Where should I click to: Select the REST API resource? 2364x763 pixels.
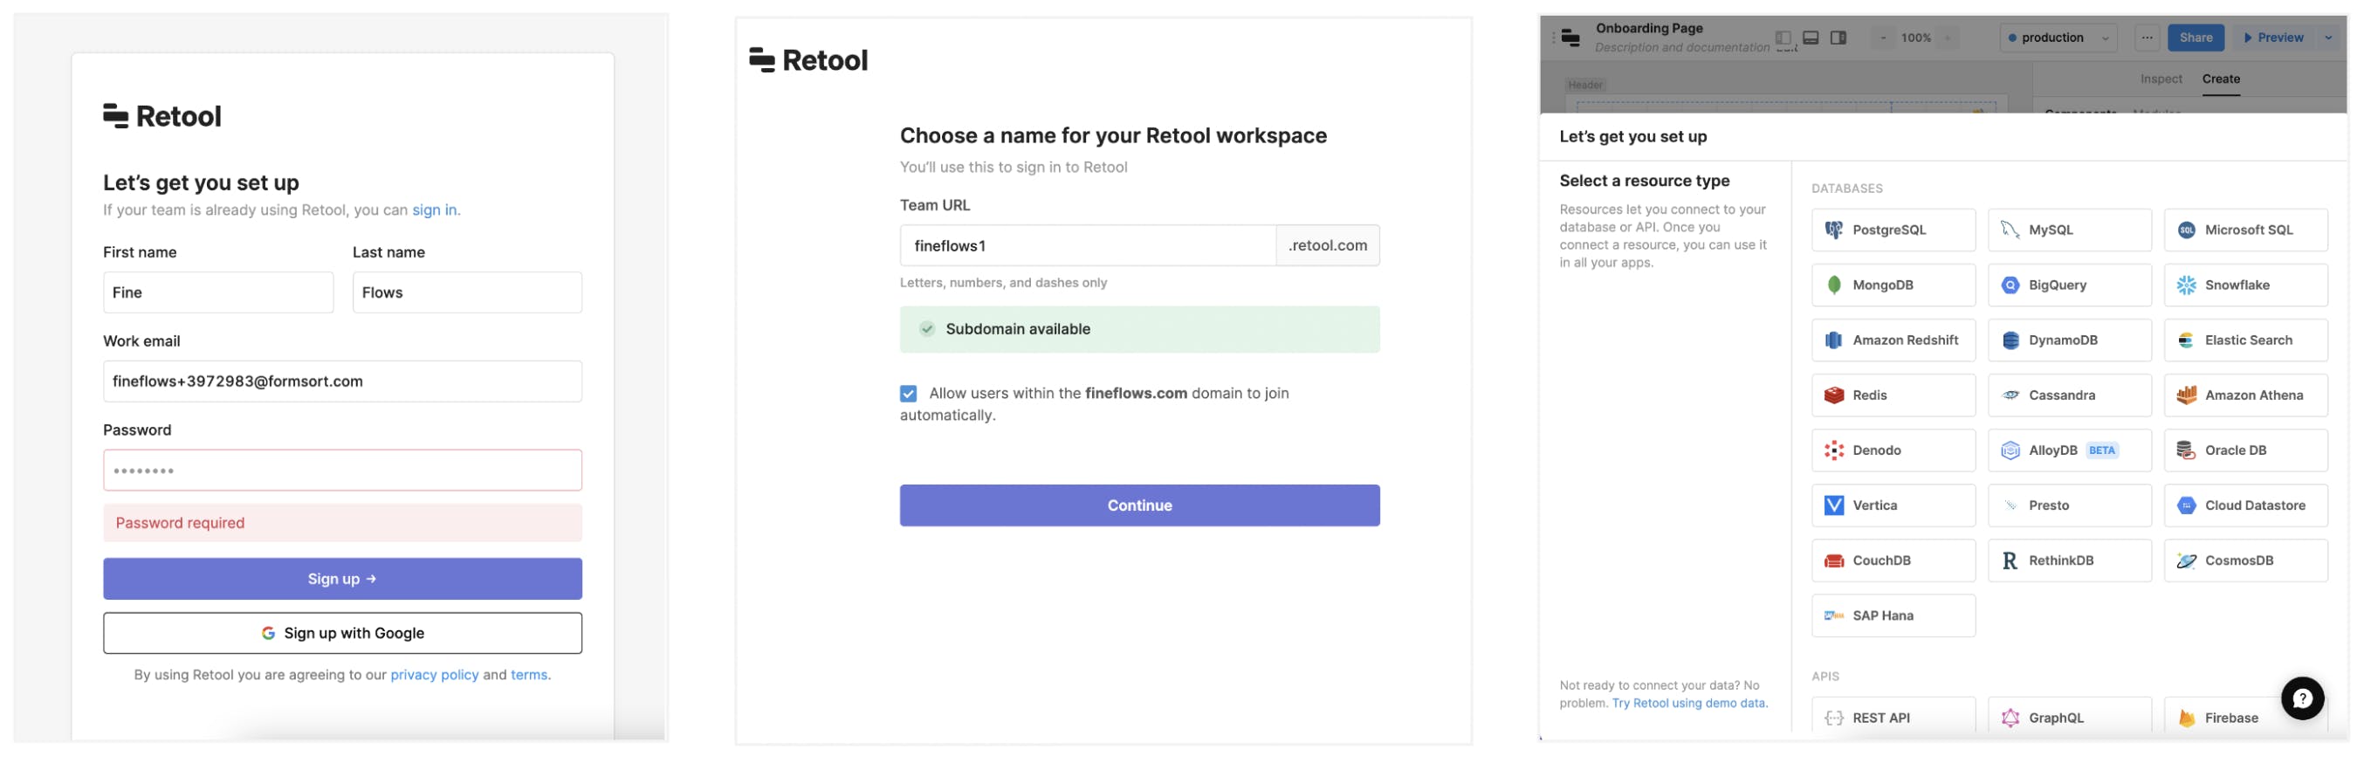click(x=1893, y=716)
